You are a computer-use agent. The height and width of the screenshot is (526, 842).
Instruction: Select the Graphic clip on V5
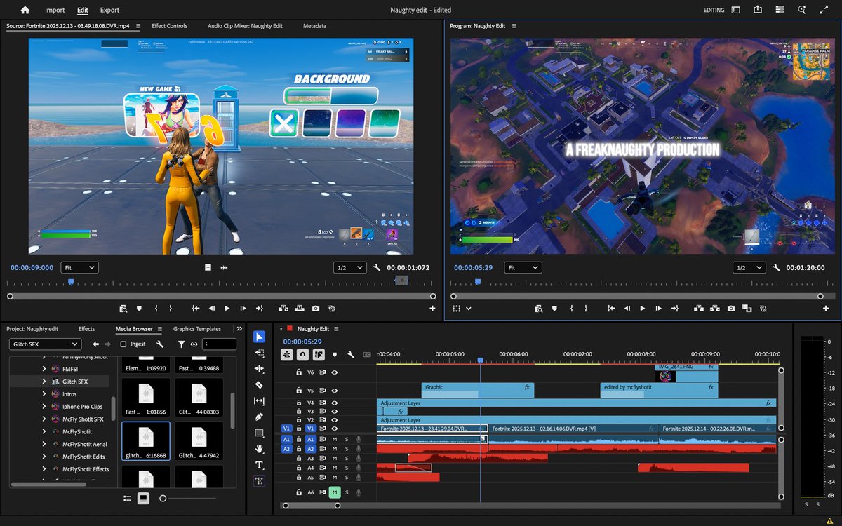pyautogui.click(x=478, y=389)
